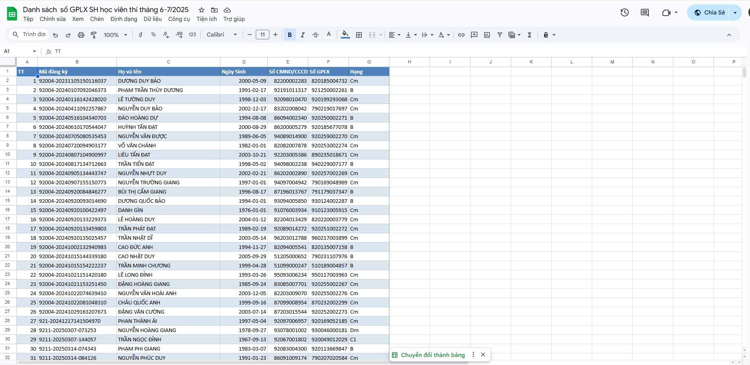The image size is (750, 365).
Task: Open version history clock icon
Action: click(x=624, y=12)
